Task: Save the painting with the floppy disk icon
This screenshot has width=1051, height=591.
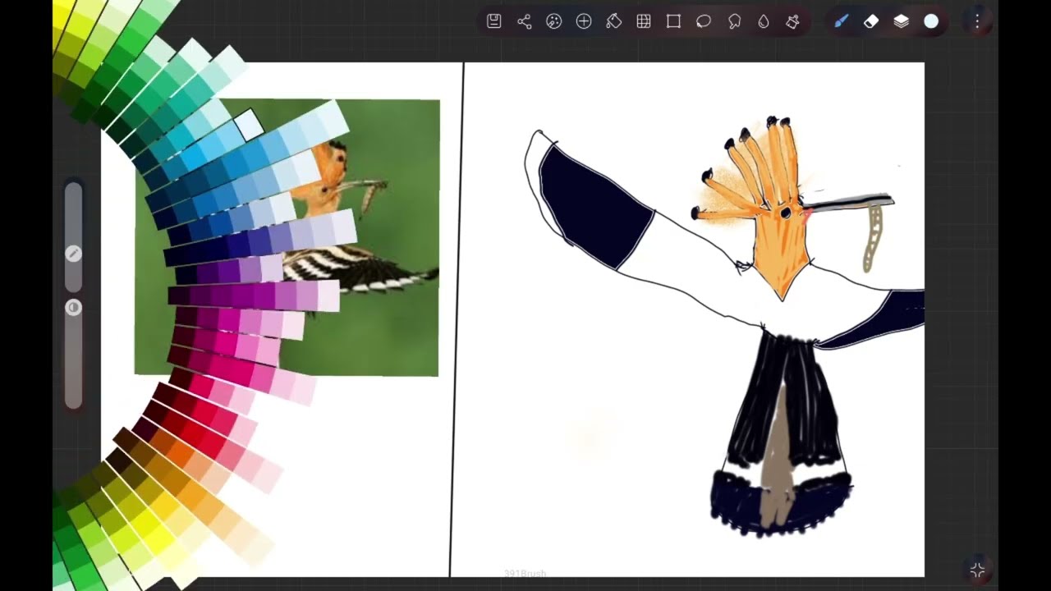Action: (493, 21)
